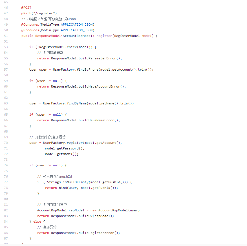This screenshot has width=247, height=246.
Task: Click the bind(user, model.getPushId()) call
Action: 88,188
